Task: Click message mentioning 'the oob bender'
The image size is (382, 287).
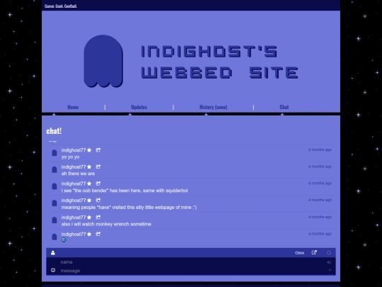Action: (x=125, y=191)
